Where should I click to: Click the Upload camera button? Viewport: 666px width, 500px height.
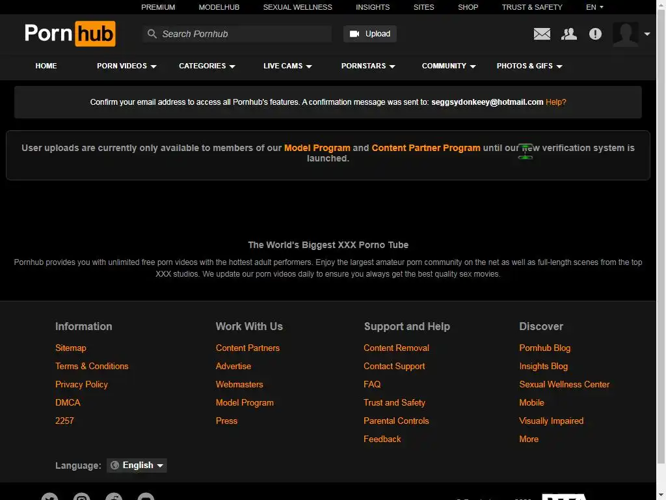pyautogui.click(x=370, y=34)
